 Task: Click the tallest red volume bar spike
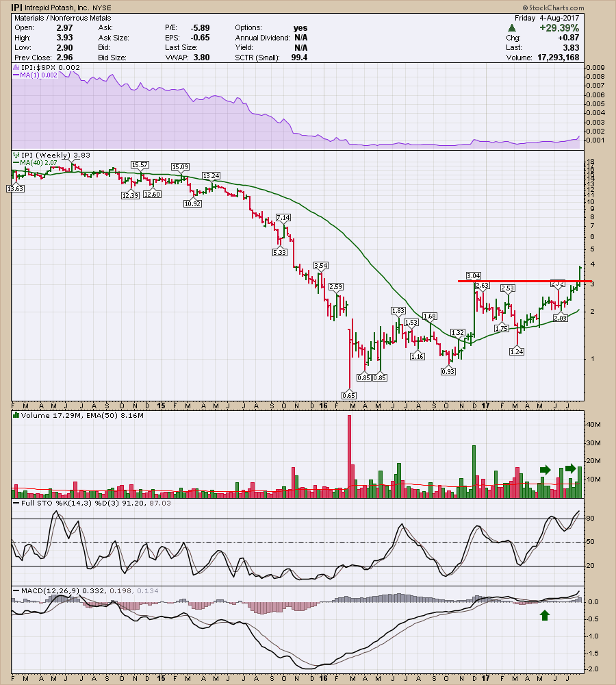(x=349, y=456)
